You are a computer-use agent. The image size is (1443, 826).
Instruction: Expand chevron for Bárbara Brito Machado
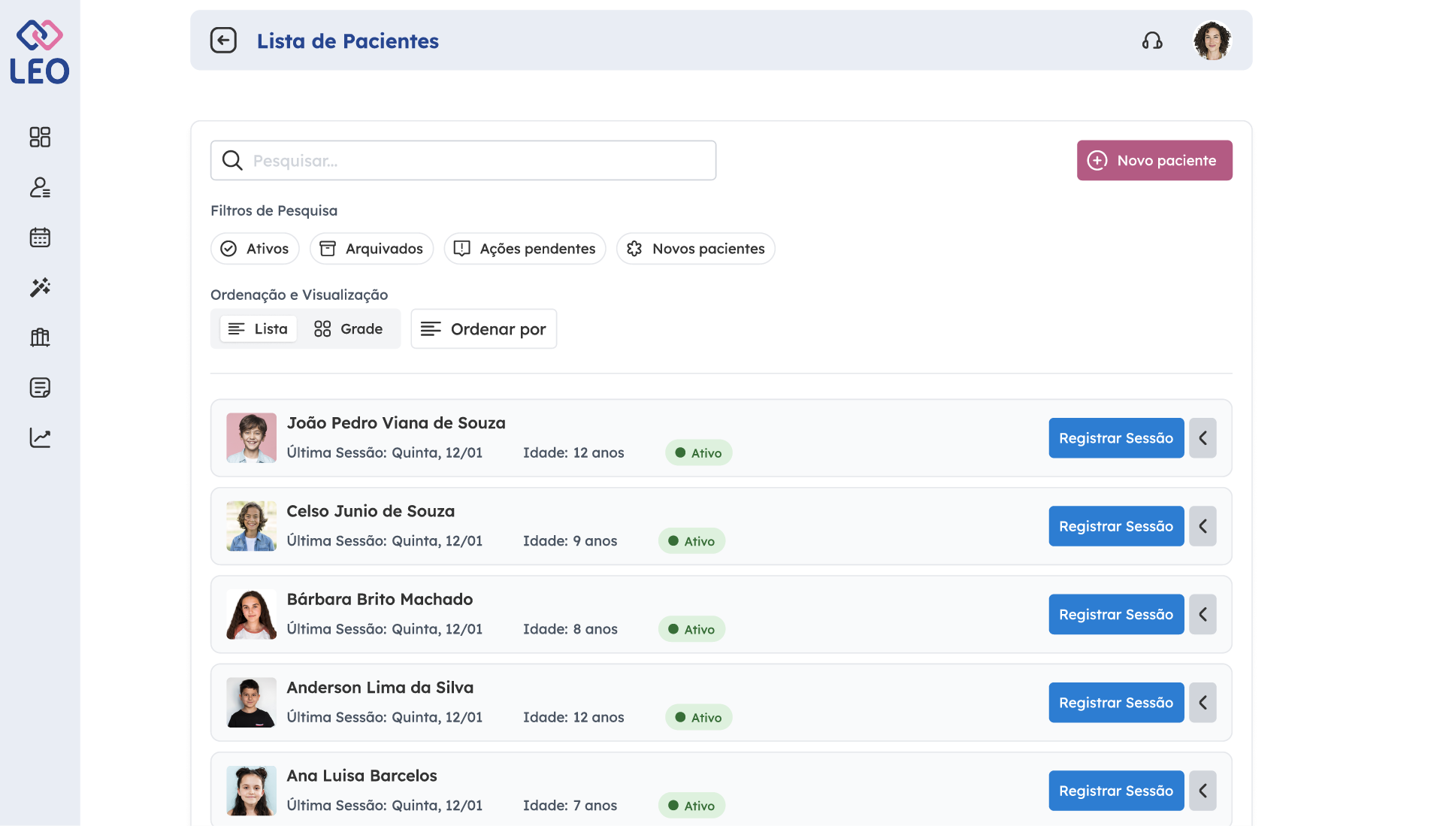(1202, 615)
